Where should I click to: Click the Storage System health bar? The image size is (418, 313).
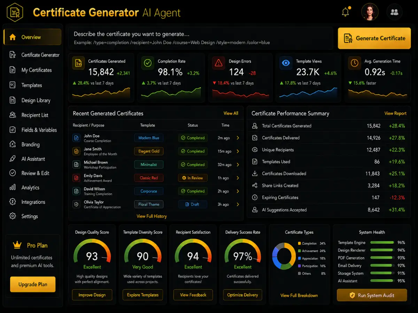(382, 273)
